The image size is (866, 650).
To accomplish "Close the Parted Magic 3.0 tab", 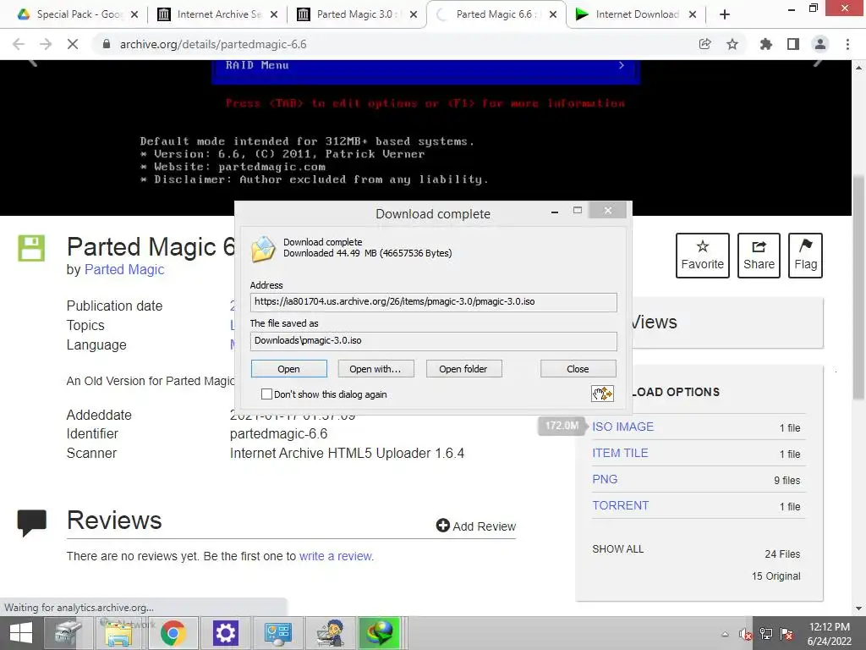I will click(x=413, y=15).
